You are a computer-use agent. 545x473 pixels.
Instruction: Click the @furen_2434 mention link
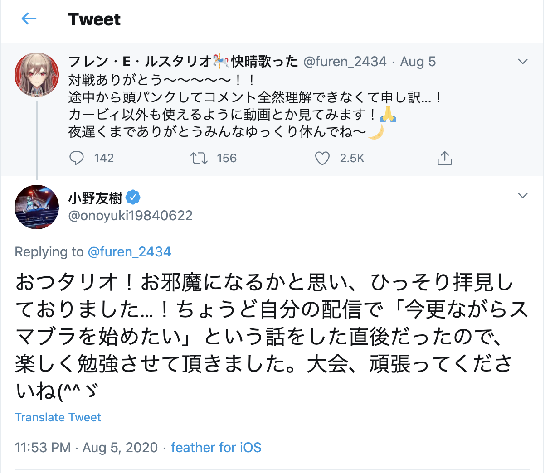(x=129, y=252)
